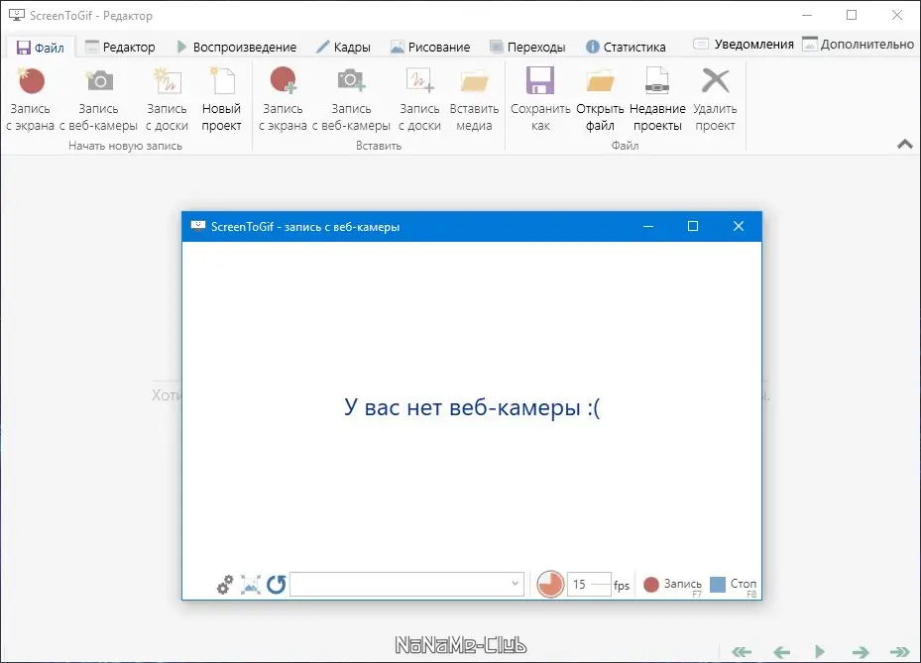The image size is (921, 663).
Task: Switch to the Редактор tab
Action: (120, 47)
